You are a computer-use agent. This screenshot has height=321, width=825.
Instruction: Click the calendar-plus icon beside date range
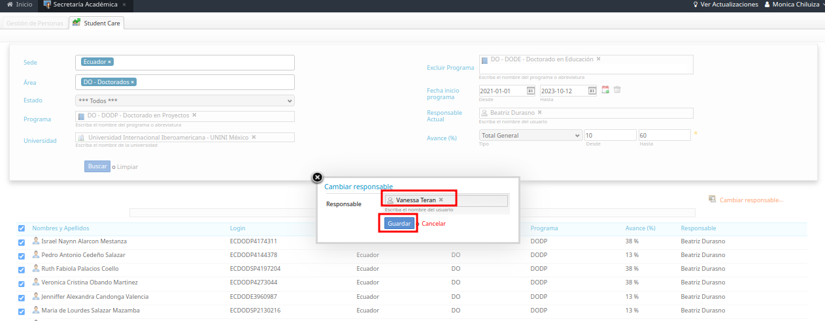point(605,90)
